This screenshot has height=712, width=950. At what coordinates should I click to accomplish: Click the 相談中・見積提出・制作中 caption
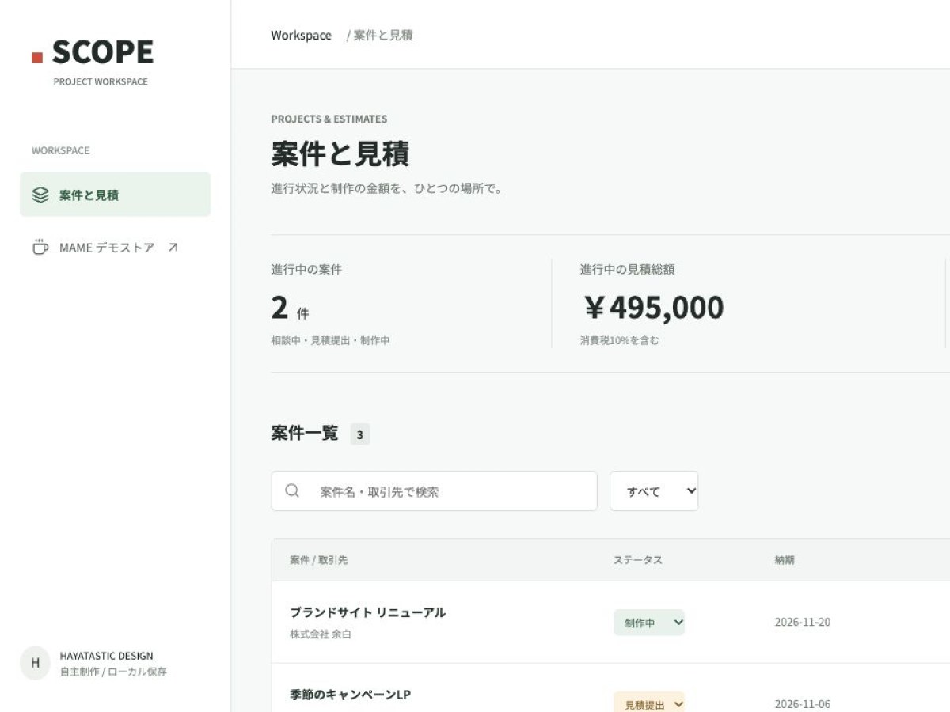(330, 341)
